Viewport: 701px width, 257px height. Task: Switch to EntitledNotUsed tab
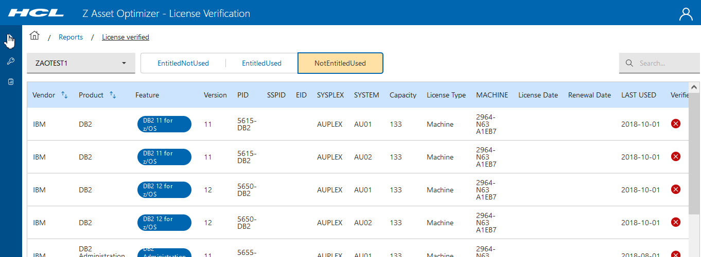[183, 64]
